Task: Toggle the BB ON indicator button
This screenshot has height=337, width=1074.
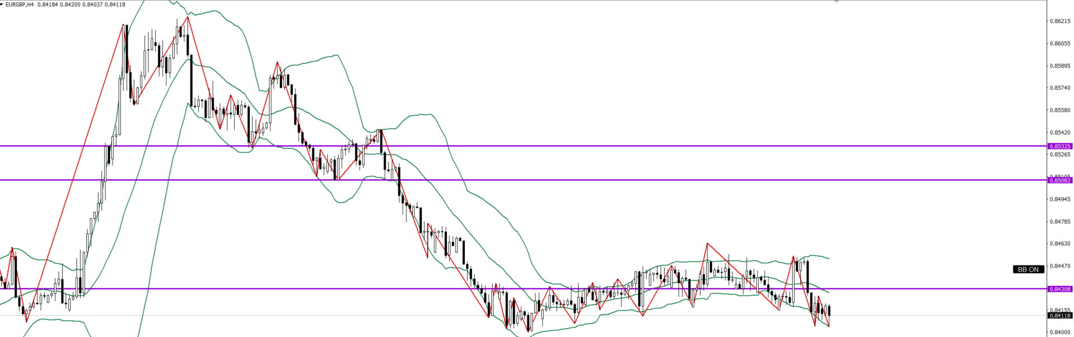Action: pyautogui.click(x=1028, y=269)
